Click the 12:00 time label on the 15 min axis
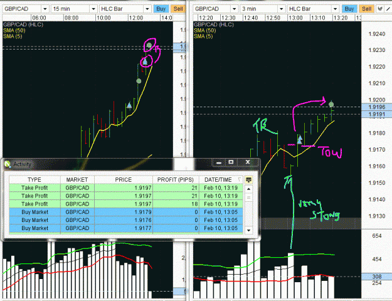This screenshot has width=392, height=301. pos(136,18)
